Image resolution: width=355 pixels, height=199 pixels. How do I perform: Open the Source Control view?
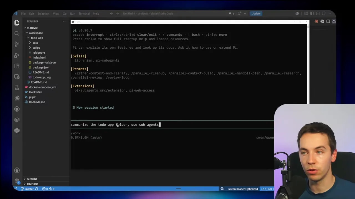click(x=17, y=44)
